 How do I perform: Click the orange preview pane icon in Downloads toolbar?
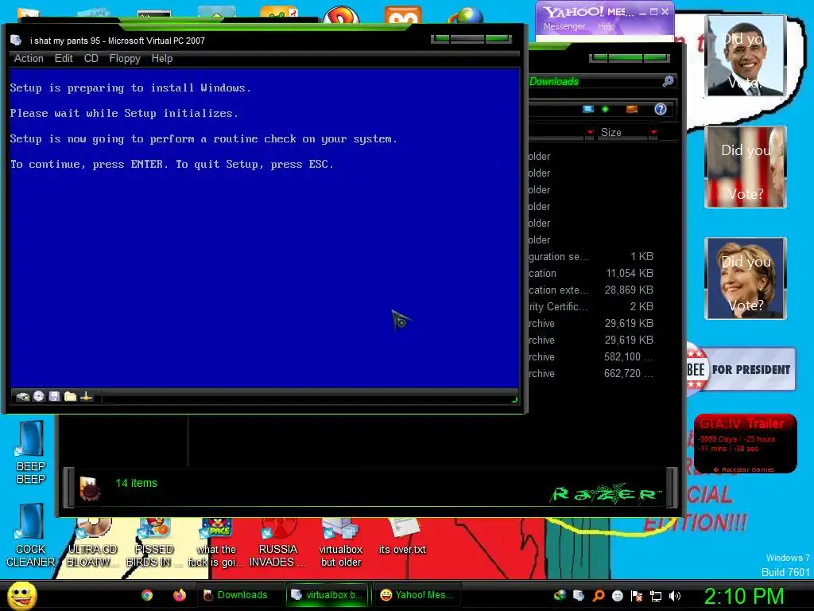click(x=632, y=109)
